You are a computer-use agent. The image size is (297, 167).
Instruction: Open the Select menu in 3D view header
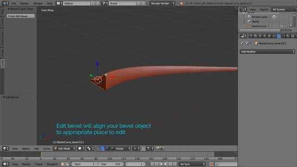tap(26, 148)
